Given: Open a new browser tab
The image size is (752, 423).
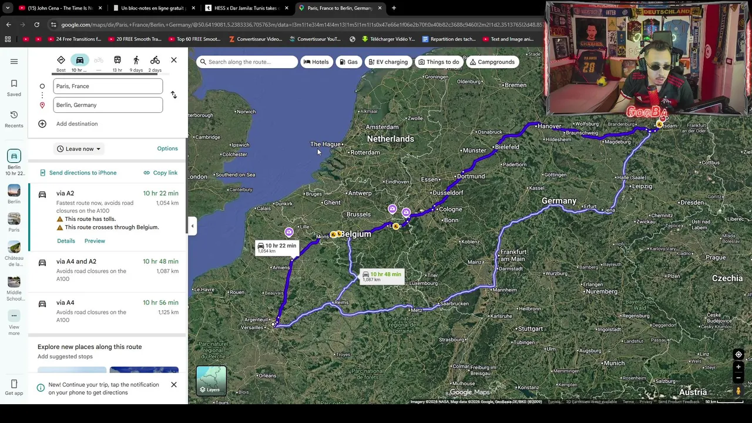Looking at the screenshot, I should click(x=394, y=8).
